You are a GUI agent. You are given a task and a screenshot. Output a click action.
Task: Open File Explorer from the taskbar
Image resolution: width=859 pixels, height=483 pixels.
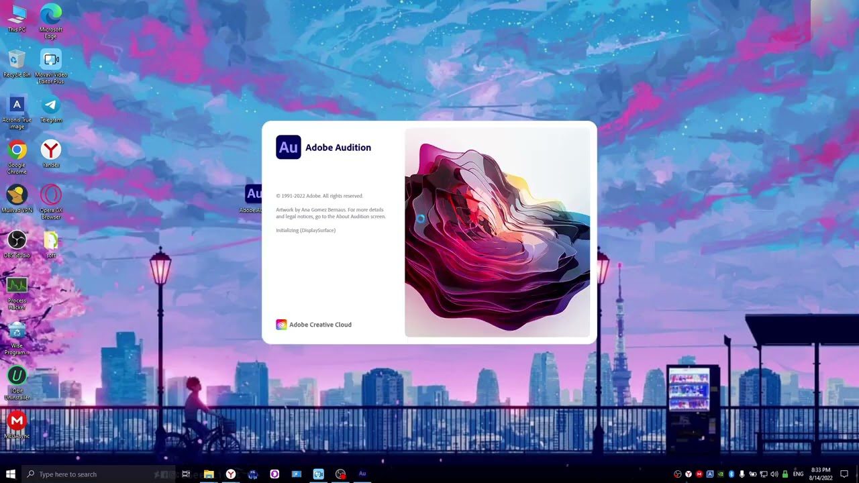coord(209,474)
